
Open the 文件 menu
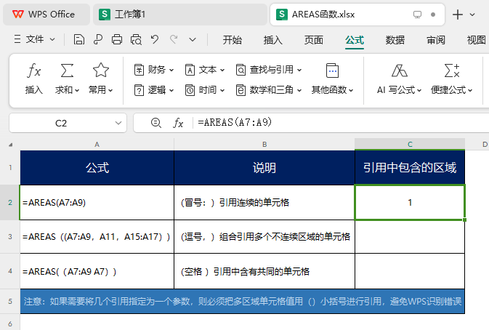(x=34, y=39)
